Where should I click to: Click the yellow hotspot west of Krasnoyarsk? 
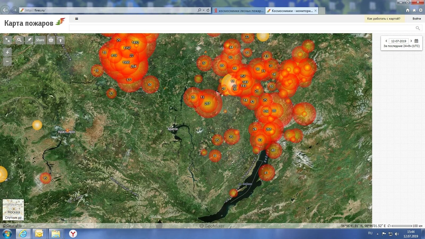[37, 125]
